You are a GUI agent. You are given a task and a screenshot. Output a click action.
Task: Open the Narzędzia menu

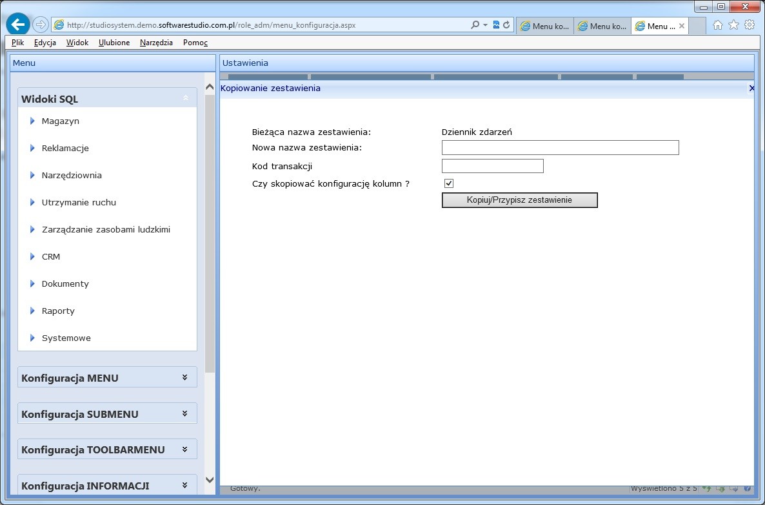(x=156, y=43)
